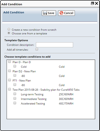Click the 40C/75%RH condition label

click(66, 104)
